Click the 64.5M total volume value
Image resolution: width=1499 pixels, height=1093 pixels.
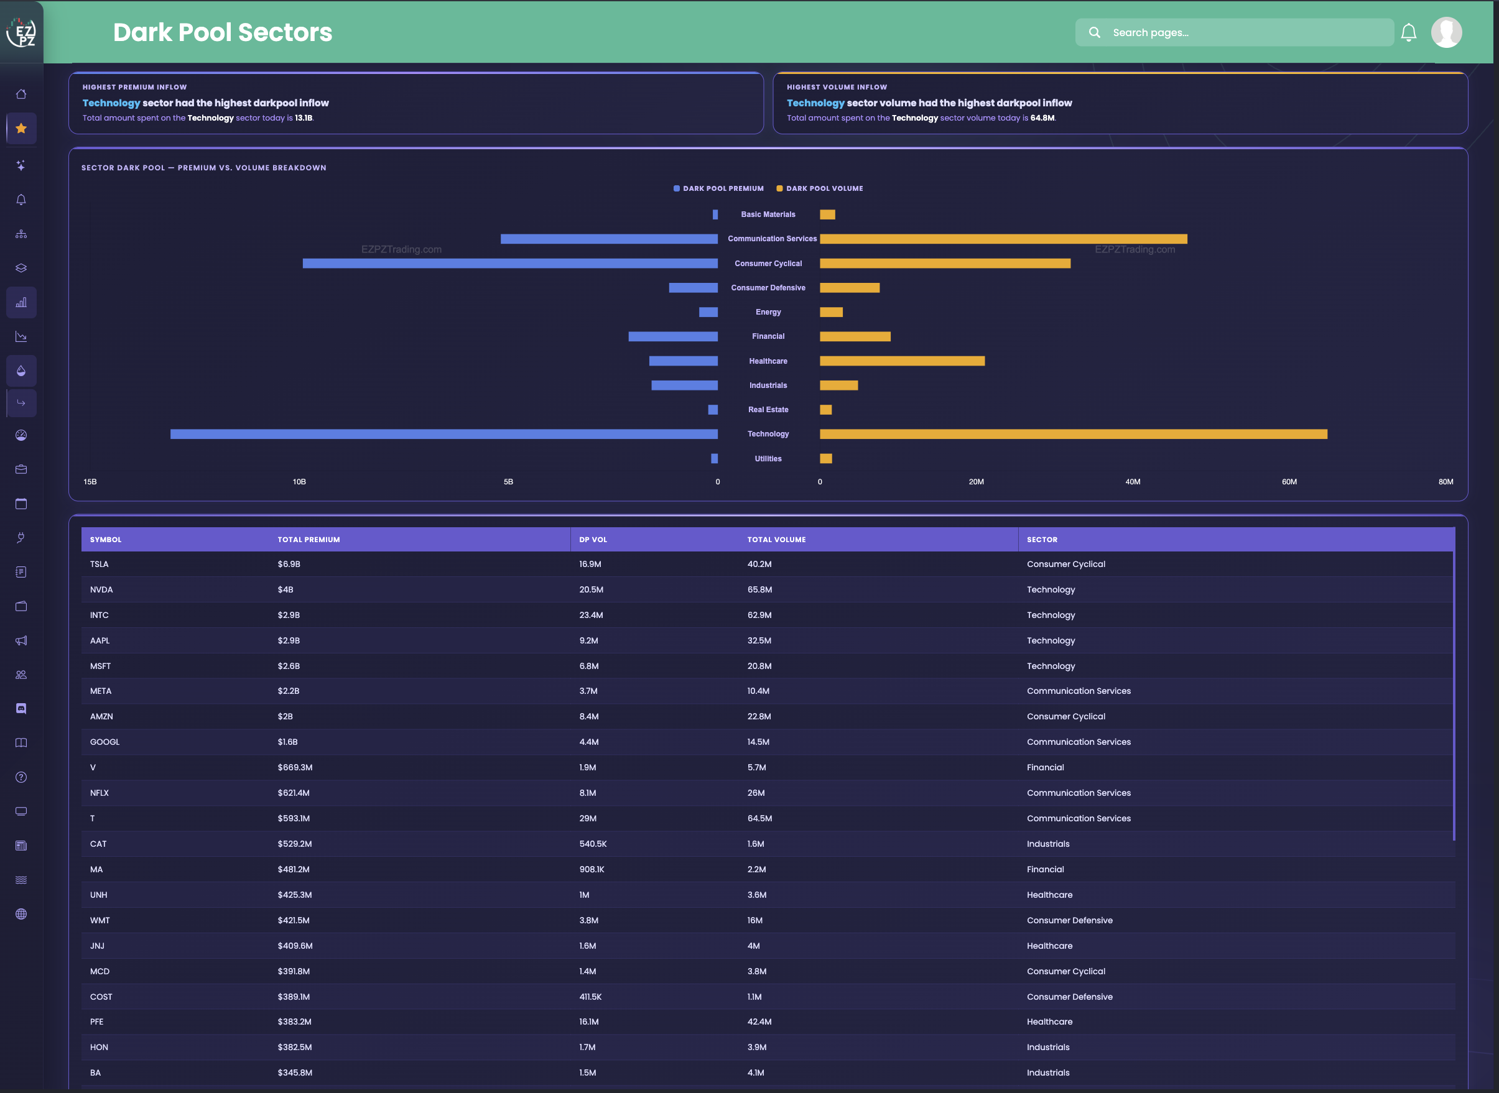tap(759, 818)
